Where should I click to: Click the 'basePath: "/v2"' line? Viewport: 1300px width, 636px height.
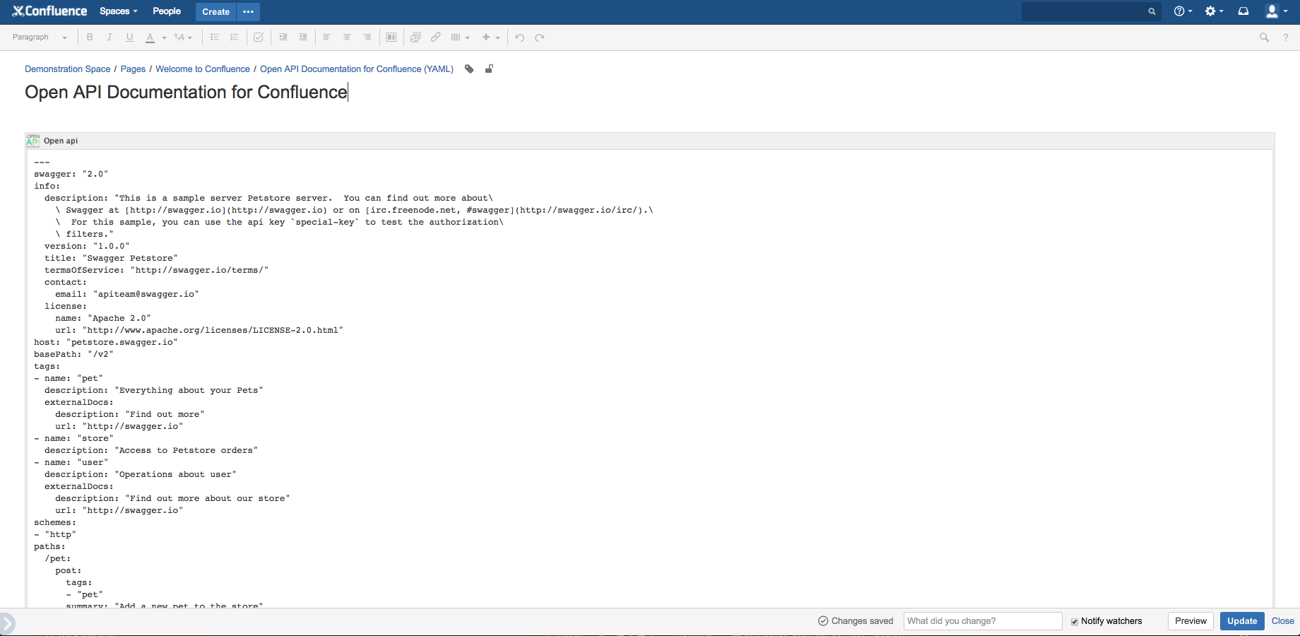tap(73, 354)
